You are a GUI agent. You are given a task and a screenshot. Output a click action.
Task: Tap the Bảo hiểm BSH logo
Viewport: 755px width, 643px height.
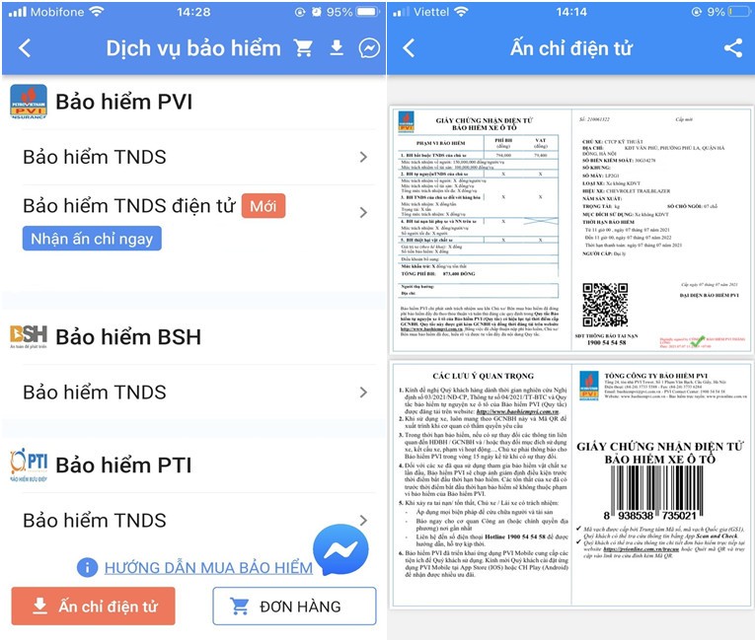click(29, 336)
